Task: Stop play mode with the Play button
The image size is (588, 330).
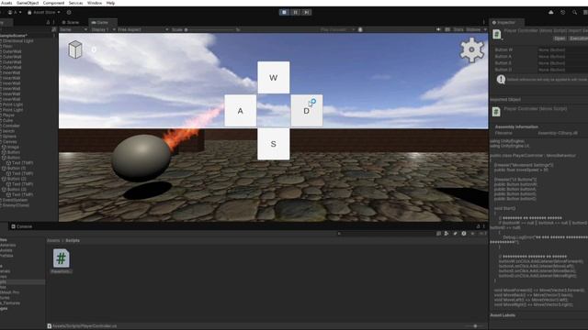Action: 284,12
